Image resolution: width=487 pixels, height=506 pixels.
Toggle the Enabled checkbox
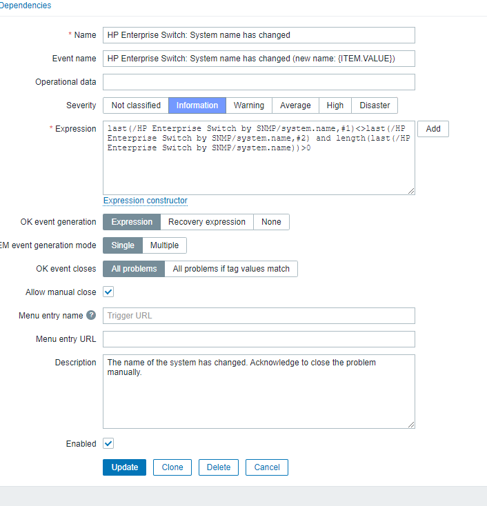[108, 443]
